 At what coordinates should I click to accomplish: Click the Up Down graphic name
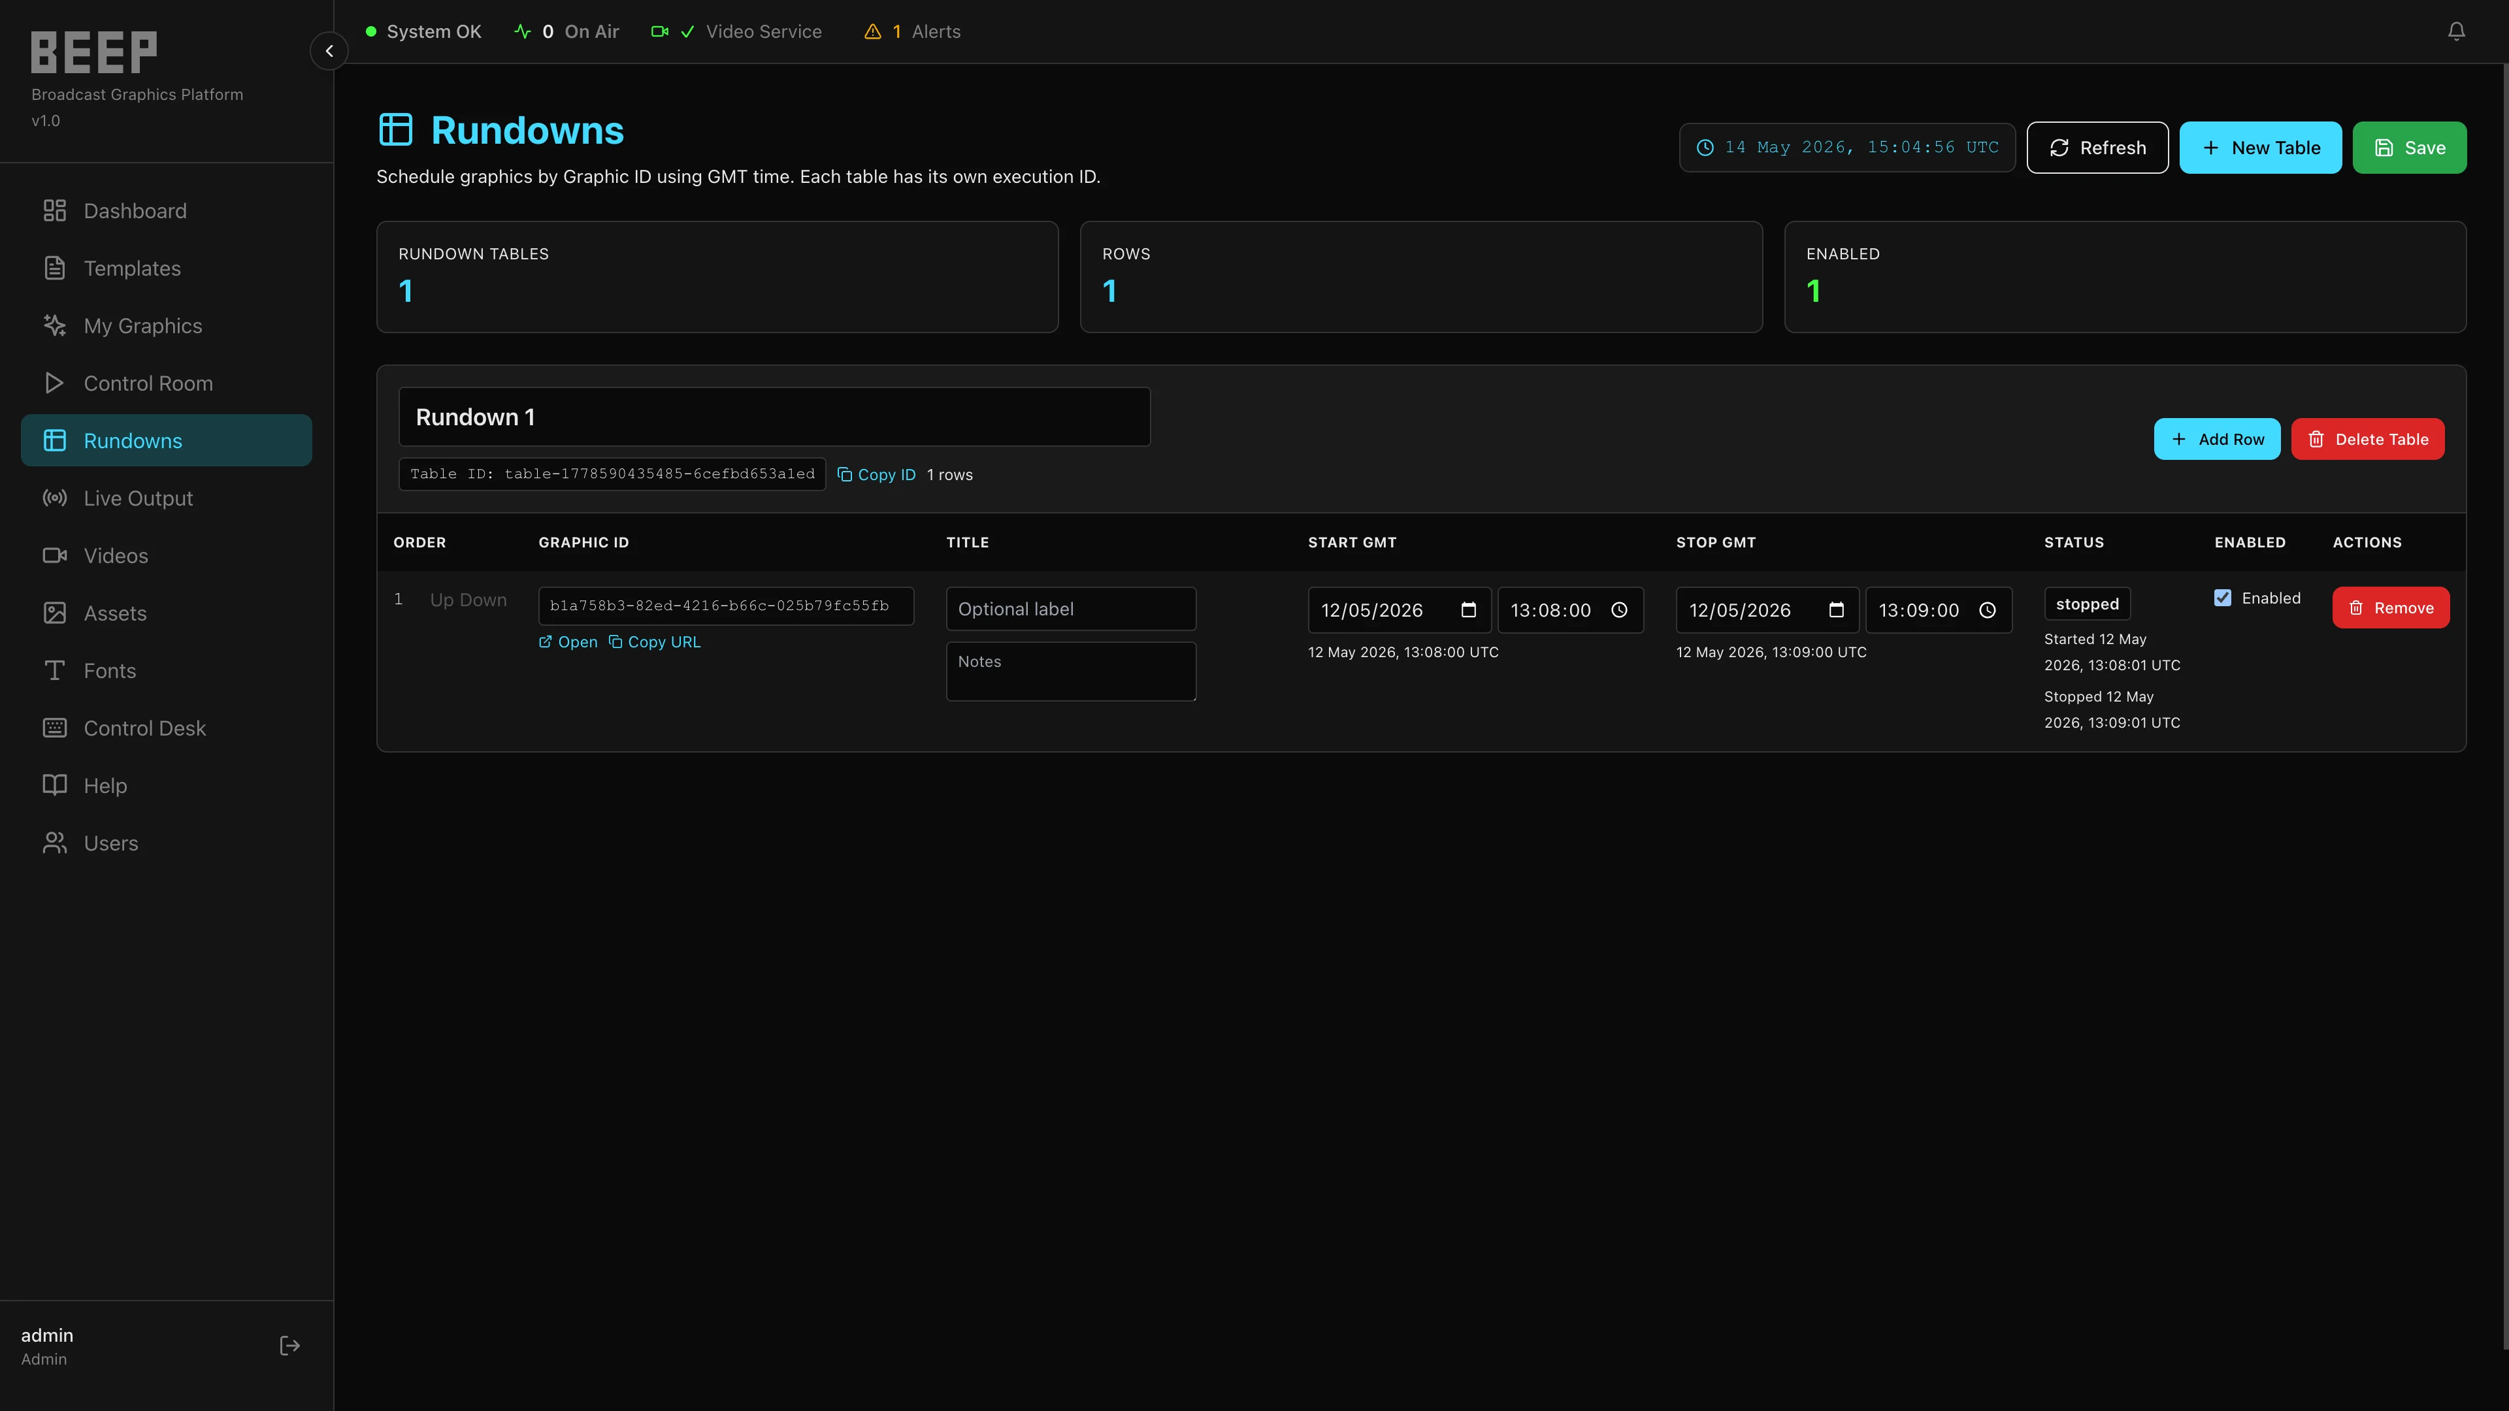[468, 600]
